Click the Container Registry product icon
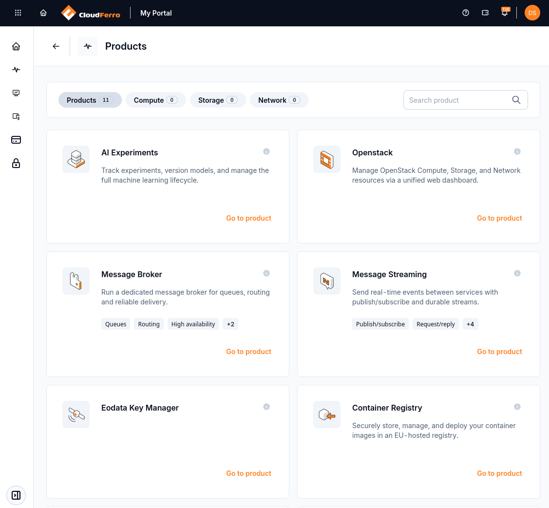This screenshot has height=508, width=549. [327, 414]
